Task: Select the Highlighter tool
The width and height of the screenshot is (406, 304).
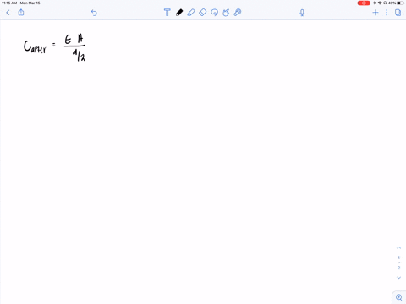Action: point(191,13)
